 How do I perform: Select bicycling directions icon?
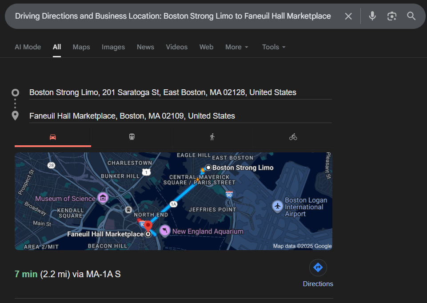[x=293, y=137]
